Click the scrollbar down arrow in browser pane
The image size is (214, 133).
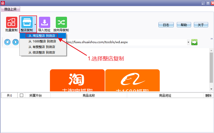[x=211, y=89]
